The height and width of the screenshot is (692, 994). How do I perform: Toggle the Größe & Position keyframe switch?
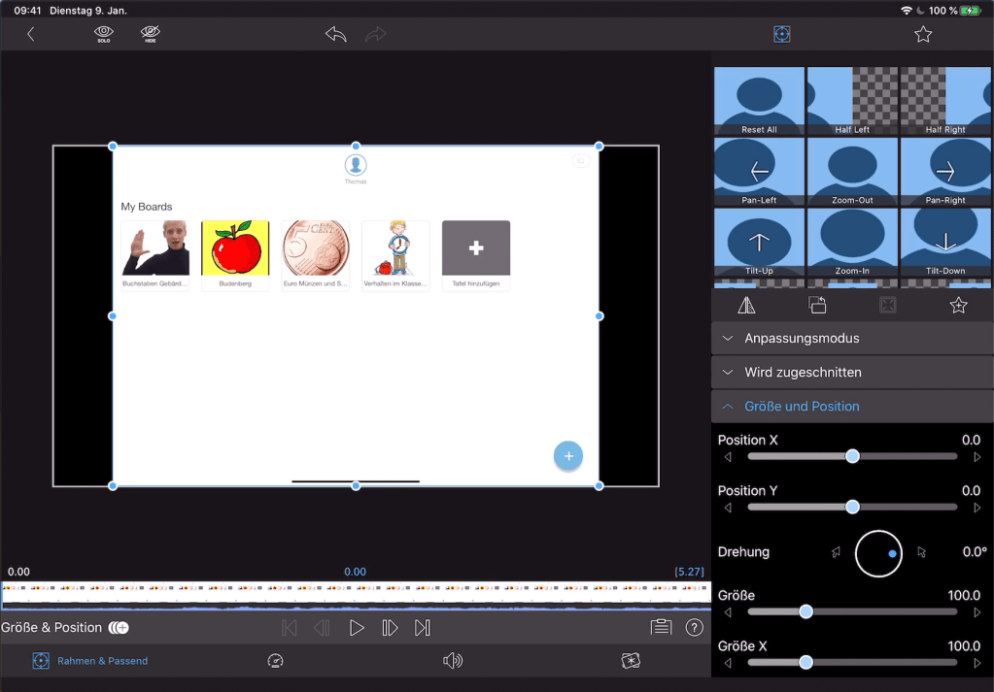pyautogui.click(x=119, y=628)
